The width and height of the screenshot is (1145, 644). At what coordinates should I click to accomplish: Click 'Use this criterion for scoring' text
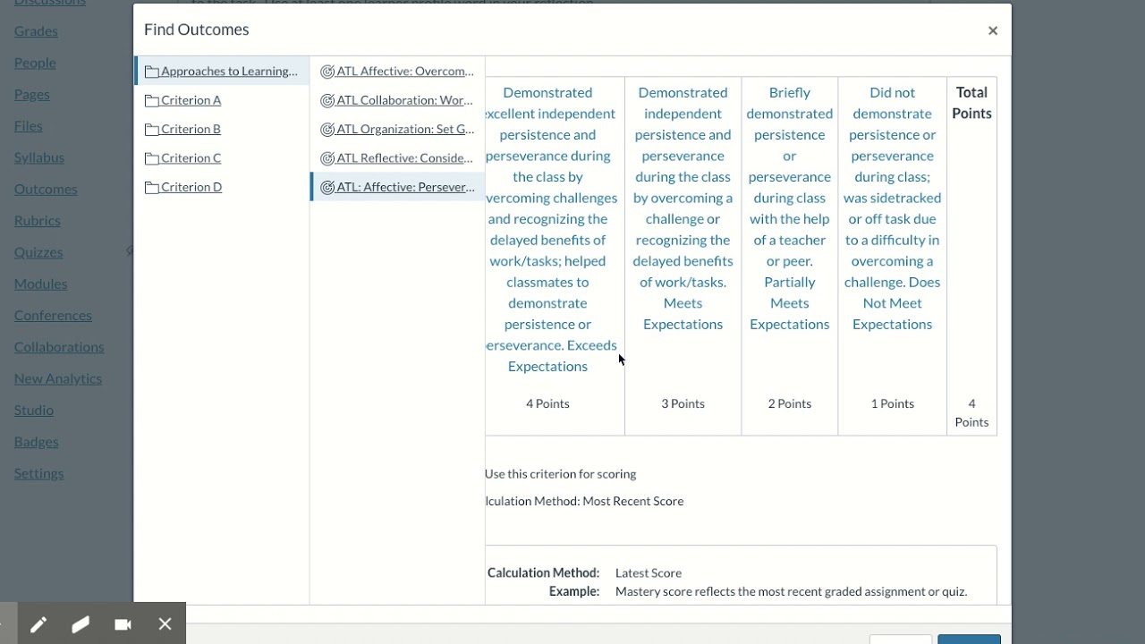pos(561,474)
